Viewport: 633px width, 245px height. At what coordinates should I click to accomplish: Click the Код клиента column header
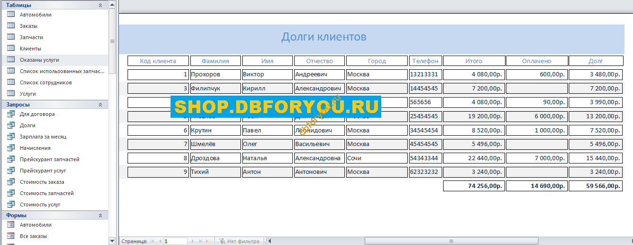[158, 61]
